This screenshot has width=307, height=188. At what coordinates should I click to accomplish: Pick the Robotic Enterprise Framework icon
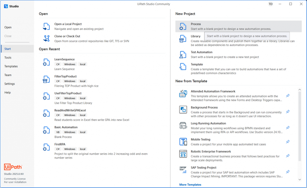[x=183, y=154]
